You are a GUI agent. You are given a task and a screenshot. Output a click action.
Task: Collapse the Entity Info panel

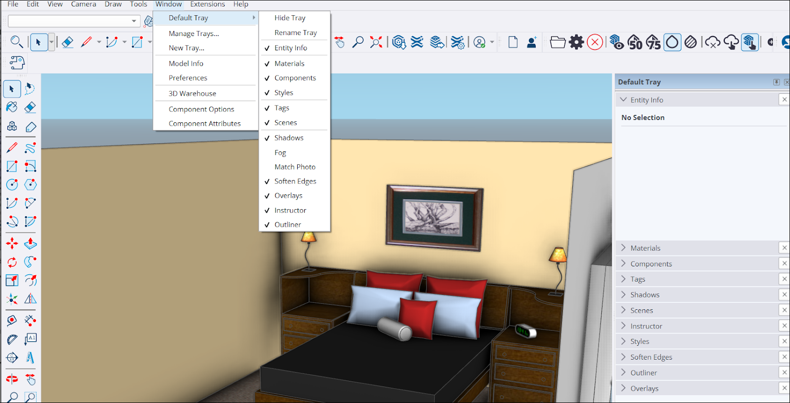click(x=646, y=100)
